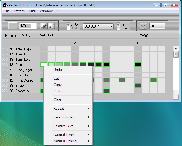Expand the Level (single) submenu
The width and height of the screenshot is (182, 146).
pyautogui.click(x=72, y=117)
